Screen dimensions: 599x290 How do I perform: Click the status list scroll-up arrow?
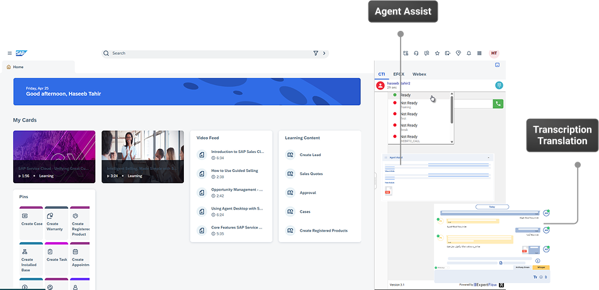pyautogui.click(x=452, y=94)
